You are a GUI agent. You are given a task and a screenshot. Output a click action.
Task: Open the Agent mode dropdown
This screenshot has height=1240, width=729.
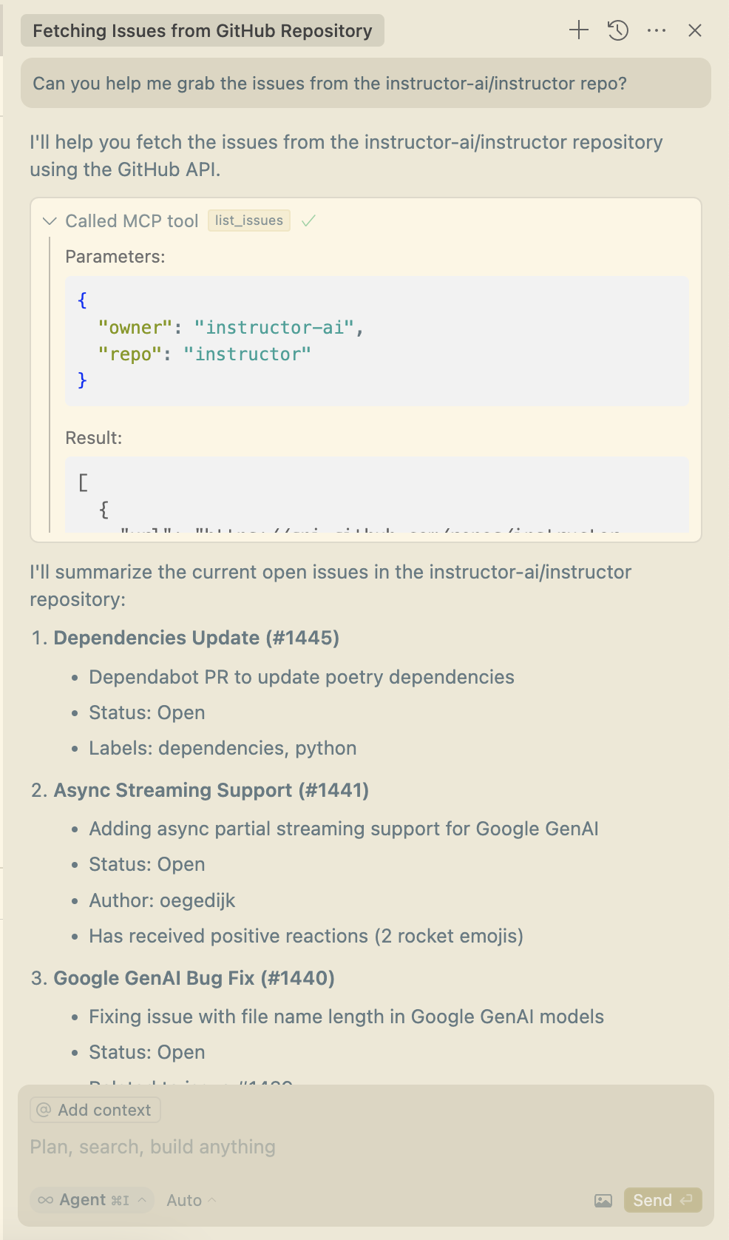pos(92,1200)
